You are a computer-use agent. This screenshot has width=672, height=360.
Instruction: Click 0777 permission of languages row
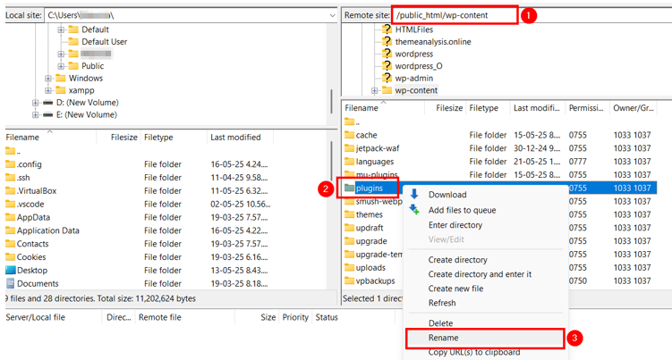point(578,162)
